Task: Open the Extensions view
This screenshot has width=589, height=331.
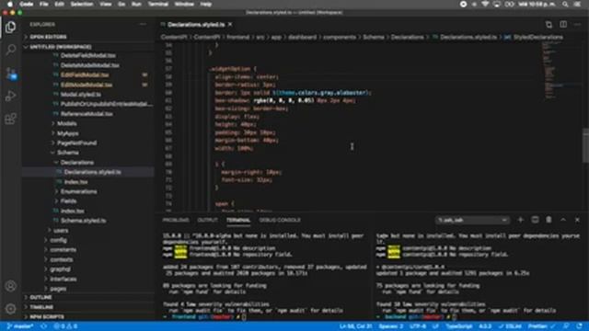Action: click(x=10, y=119)
